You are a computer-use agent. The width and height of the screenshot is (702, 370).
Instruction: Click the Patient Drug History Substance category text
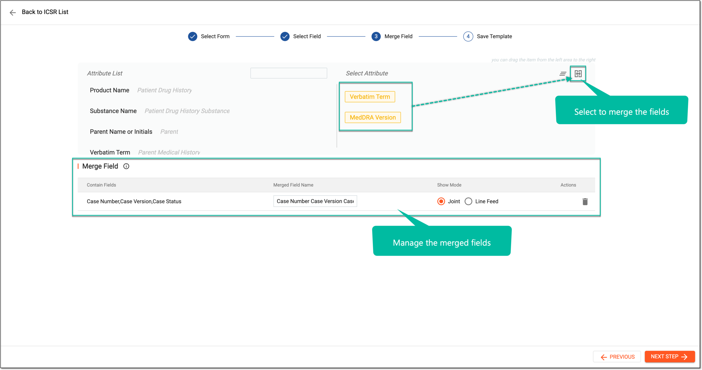(x=187, y=111)
